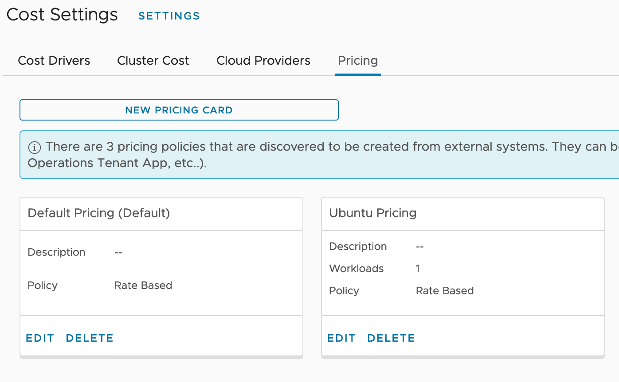Click the info icon in the blue banner

tap(35, 147)
